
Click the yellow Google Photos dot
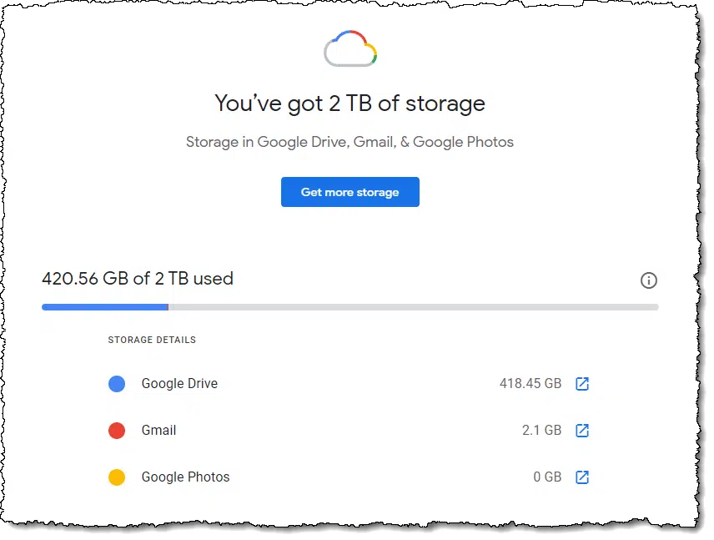click(x=117, y=477)
